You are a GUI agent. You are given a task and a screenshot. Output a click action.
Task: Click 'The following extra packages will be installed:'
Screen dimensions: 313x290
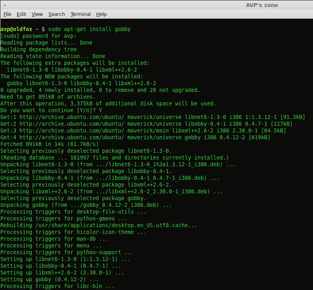point(75,63)
